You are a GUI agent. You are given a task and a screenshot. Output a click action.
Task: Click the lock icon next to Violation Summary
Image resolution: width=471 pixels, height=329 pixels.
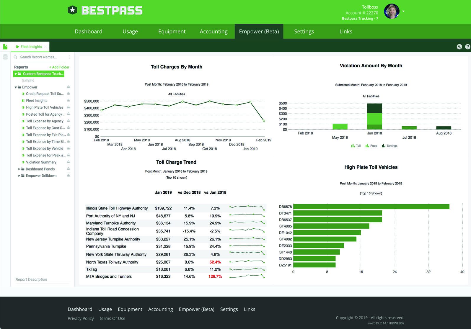(x=69, y=162)
